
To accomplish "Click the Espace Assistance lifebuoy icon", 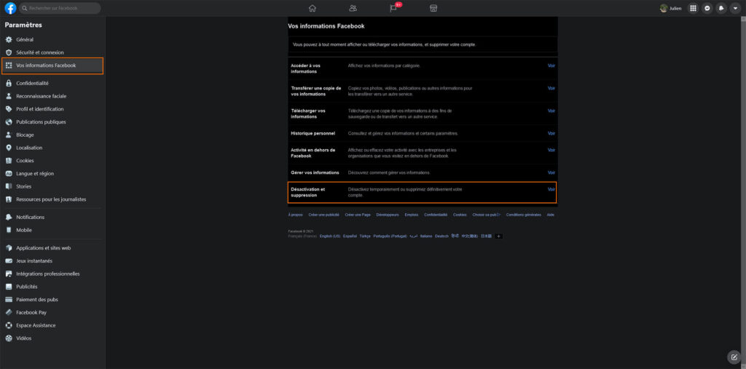I will (8, 325).
